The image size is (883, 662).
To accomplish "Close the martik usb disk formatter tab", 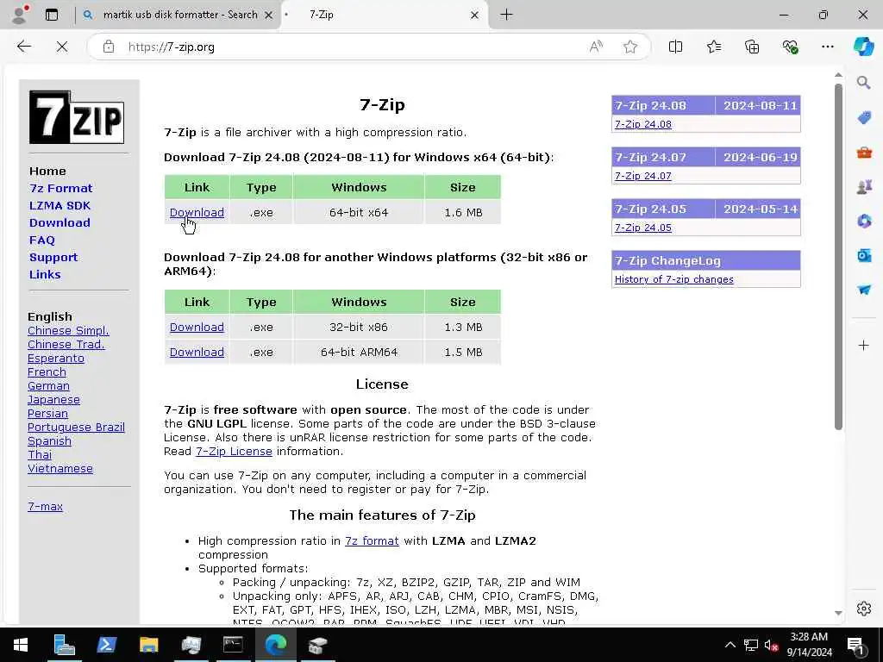I will pyautogui.click(x=269, y=15).
